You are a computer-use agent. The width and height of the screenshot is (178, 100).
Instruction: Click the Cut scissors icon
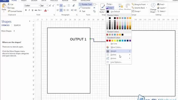coord(9,4)
